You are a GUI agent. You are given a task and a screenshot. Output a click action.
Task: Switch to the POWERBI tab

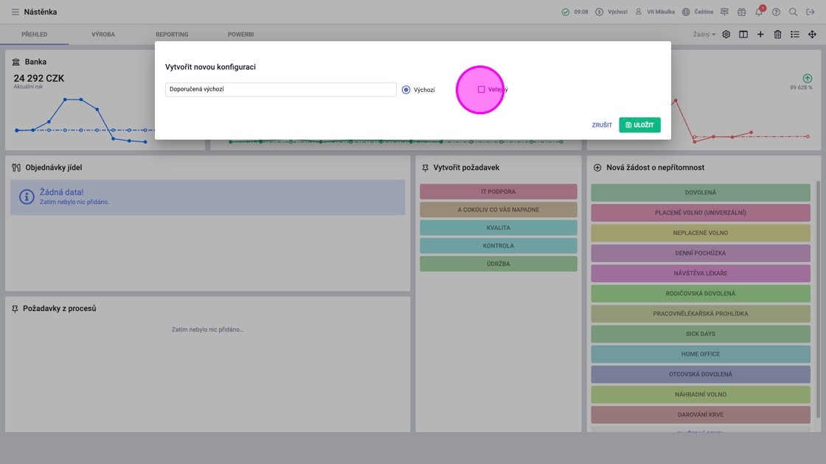(x=240, y=34)
